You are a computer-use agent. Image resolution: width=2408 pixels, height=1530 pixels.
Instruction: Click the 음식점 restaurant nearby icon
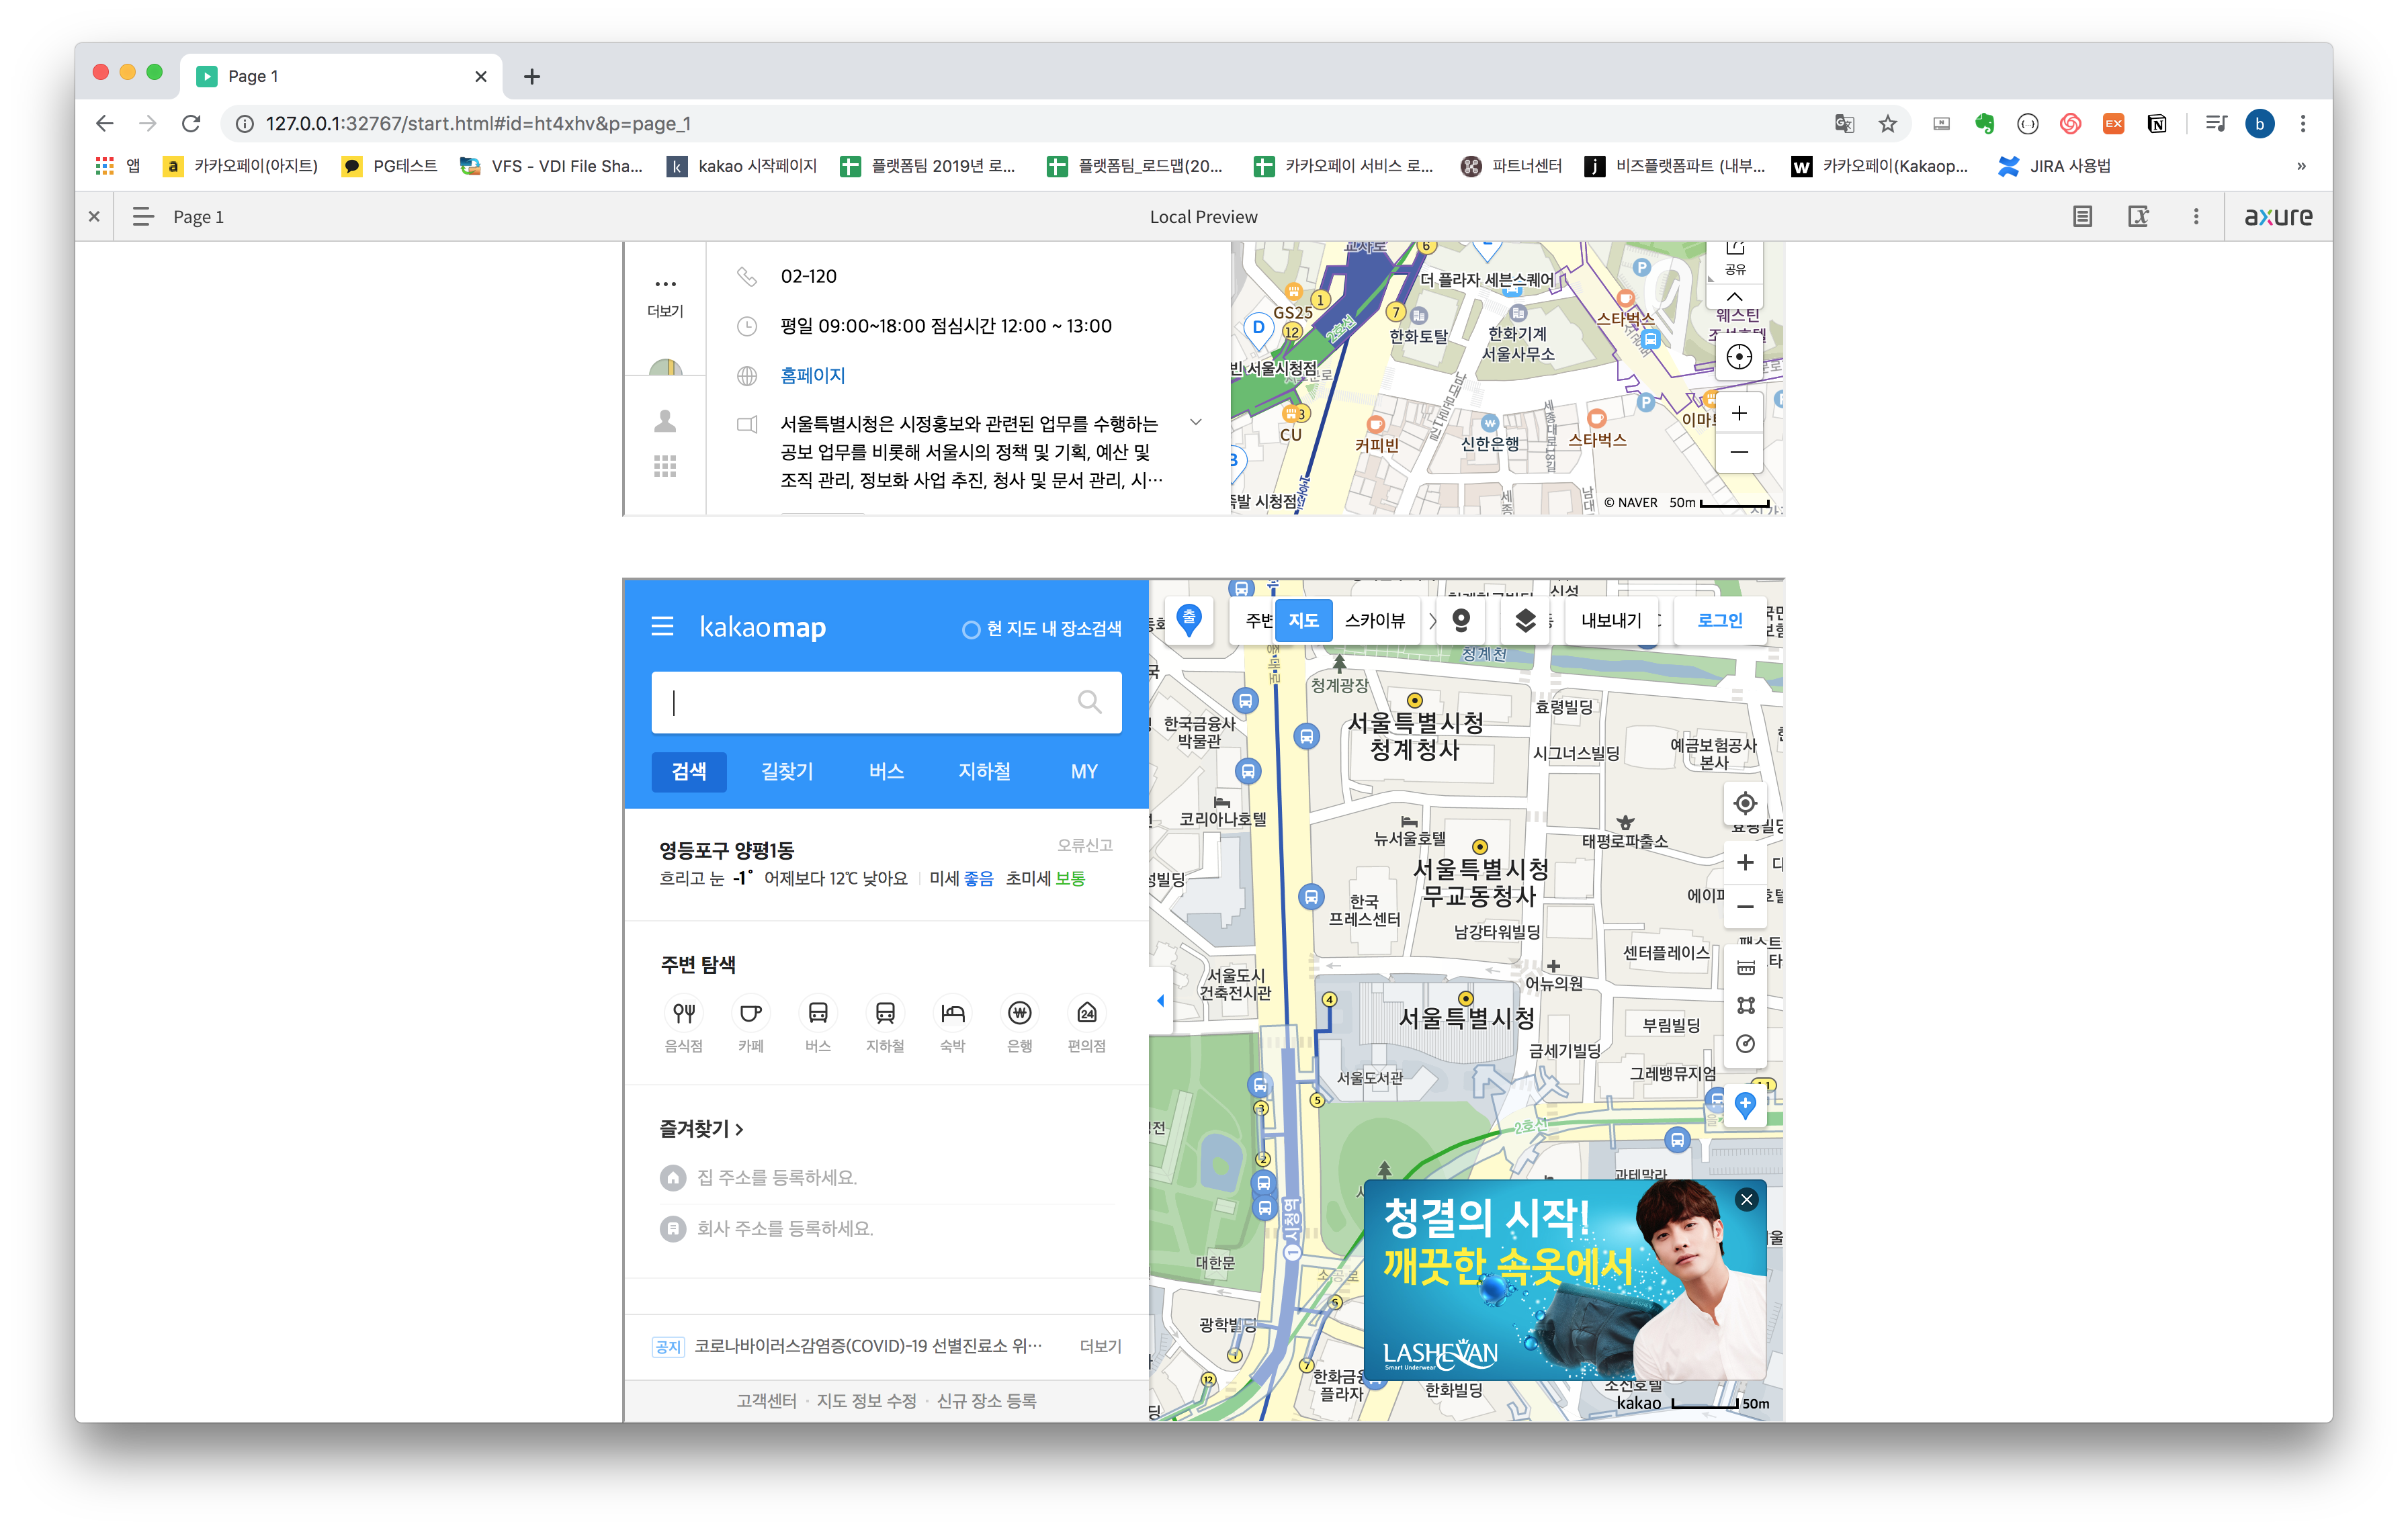pos(684,1014)
